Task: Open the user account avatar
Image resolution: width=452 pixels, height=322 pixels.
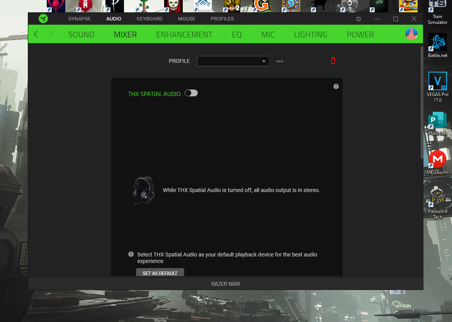Action: click(x=411, y=34)
